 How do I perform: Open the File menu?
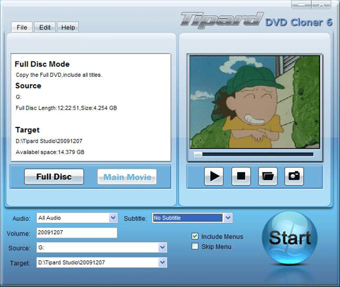(22, 27)
